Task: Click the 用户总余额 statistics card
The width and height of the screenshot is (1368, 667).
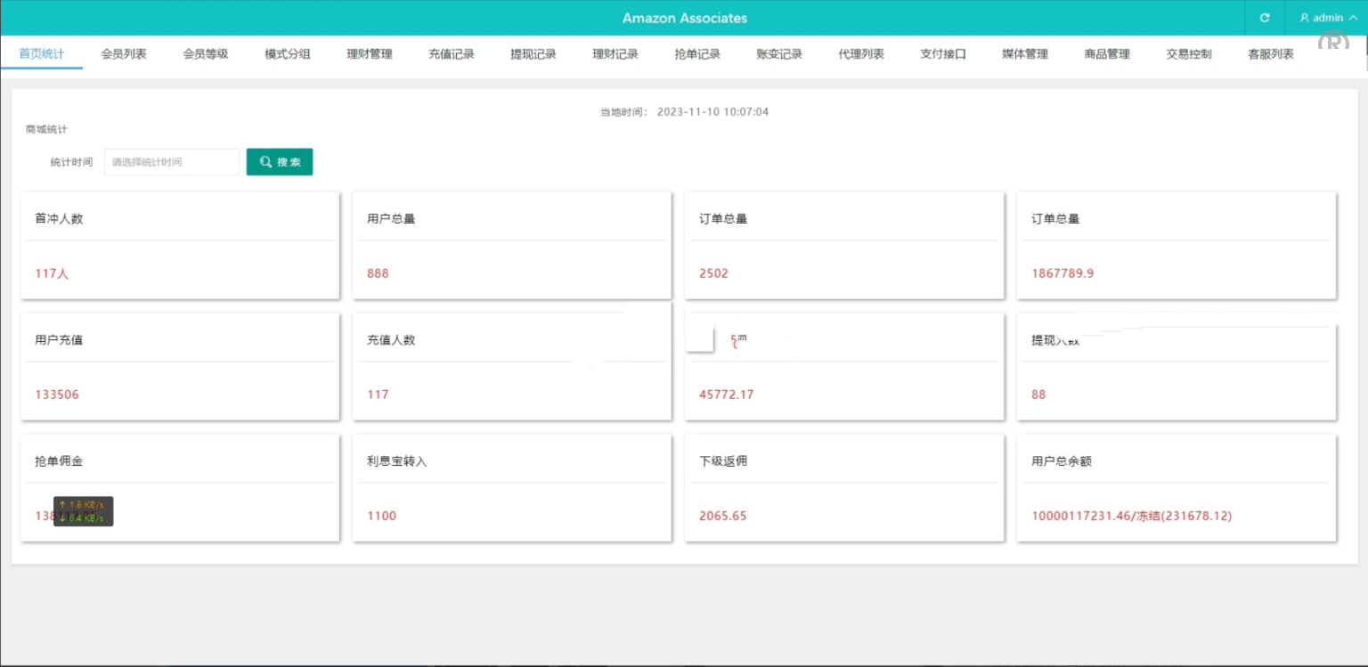Action: pyautogui.click(x=1176, y=488)
